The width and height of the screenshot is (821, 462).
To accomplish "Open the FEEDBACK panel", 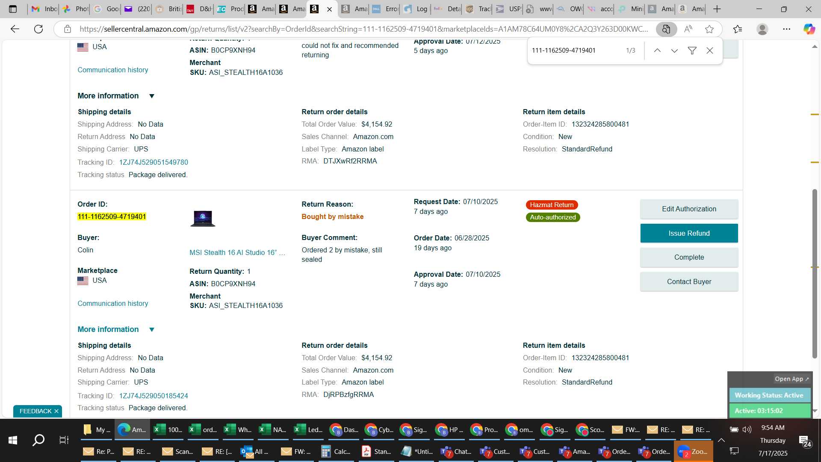I will [35, 411].
